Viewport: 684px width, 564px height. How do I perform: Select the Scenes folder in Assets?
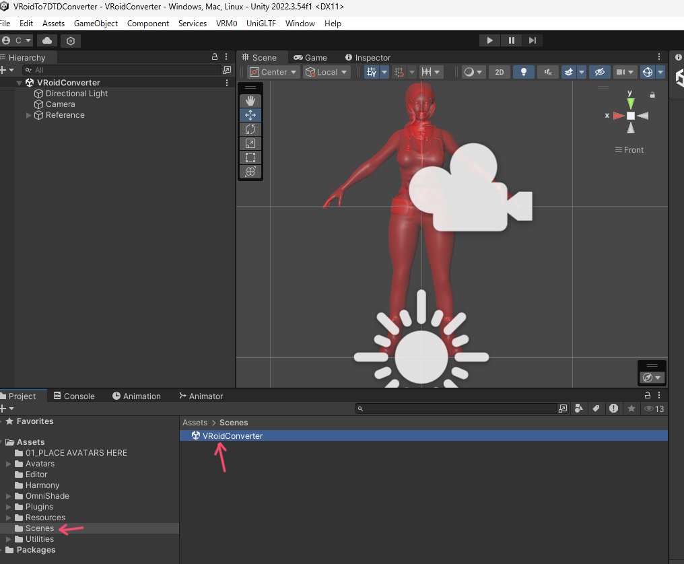(x=39, y=528)
